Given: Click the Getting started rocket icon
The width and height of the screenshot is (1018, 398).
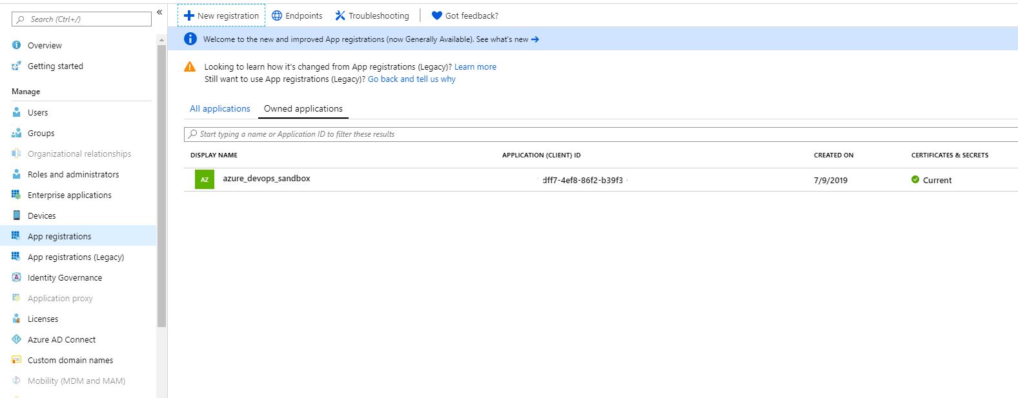Looking at the screenshot, I should [17, 66].
